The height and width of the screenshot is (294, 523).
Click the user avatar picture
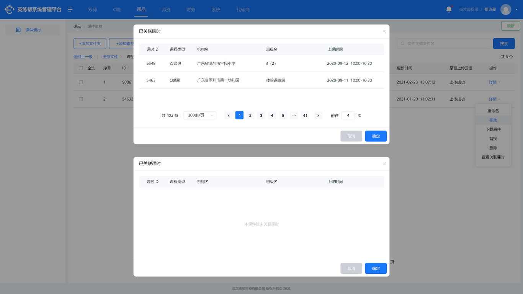coord(506,10)
